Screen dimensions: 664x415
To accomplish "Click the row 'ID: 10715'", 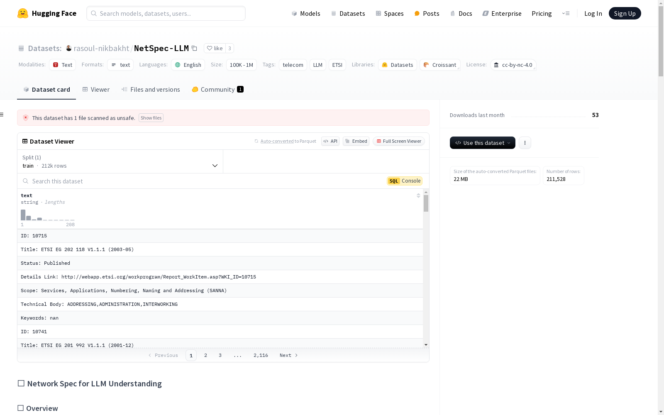I will coord(220,236).
